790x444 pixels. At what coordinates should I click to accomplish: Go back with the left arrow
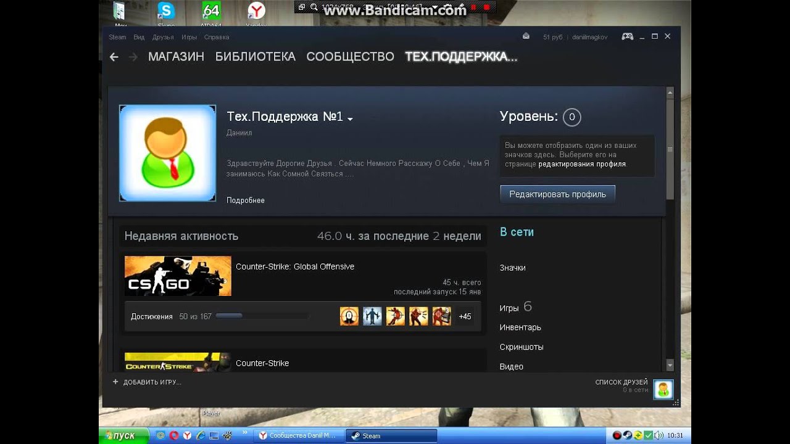tap(114, 57)
